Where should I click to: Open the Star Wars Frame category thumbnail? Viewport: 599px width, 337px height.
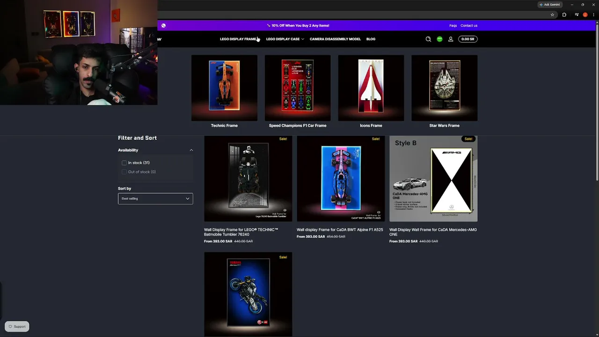445,88
